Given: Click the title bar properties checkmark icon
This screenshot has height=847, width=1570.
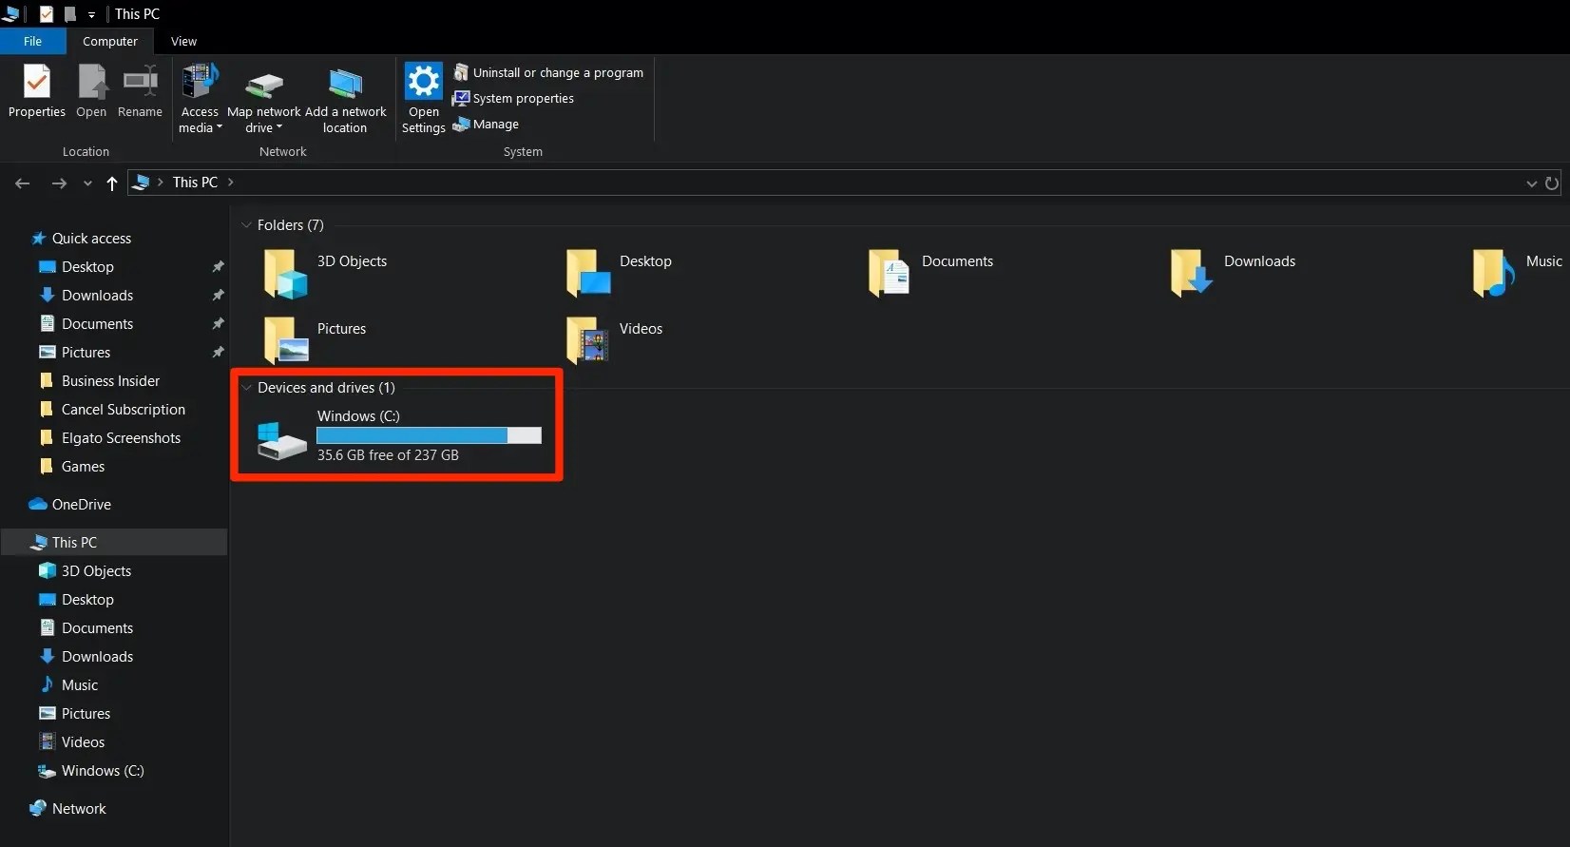Looking at the screenshot, I should click(45, 14).
